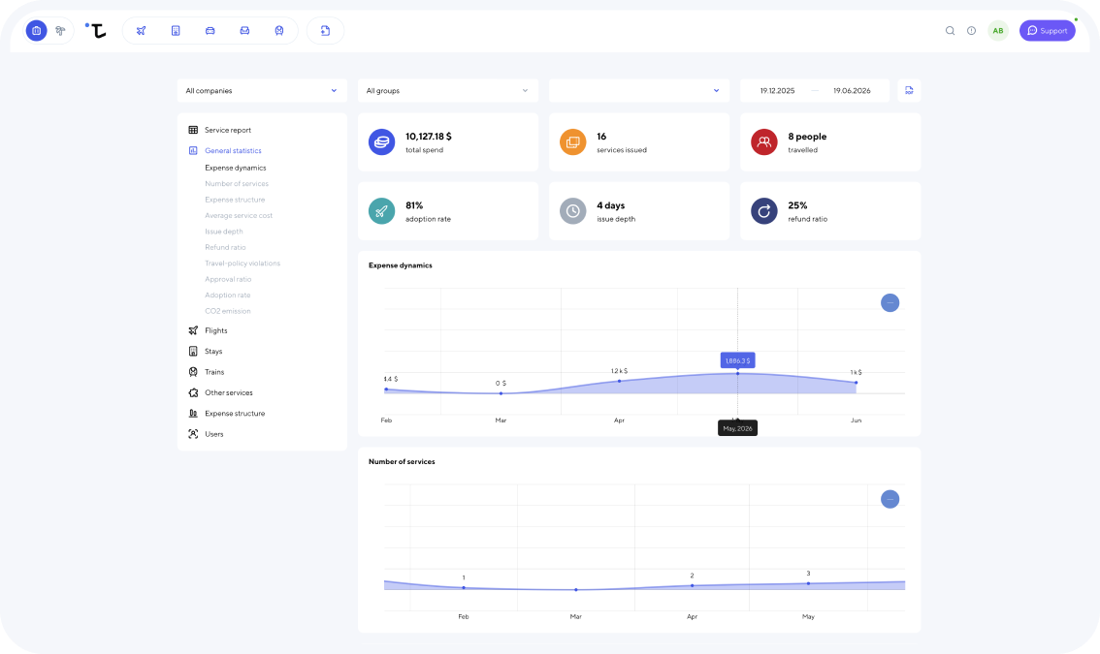Select the car transfer icon in top bar
The image size is (1100, 654).
click(210, 31)
